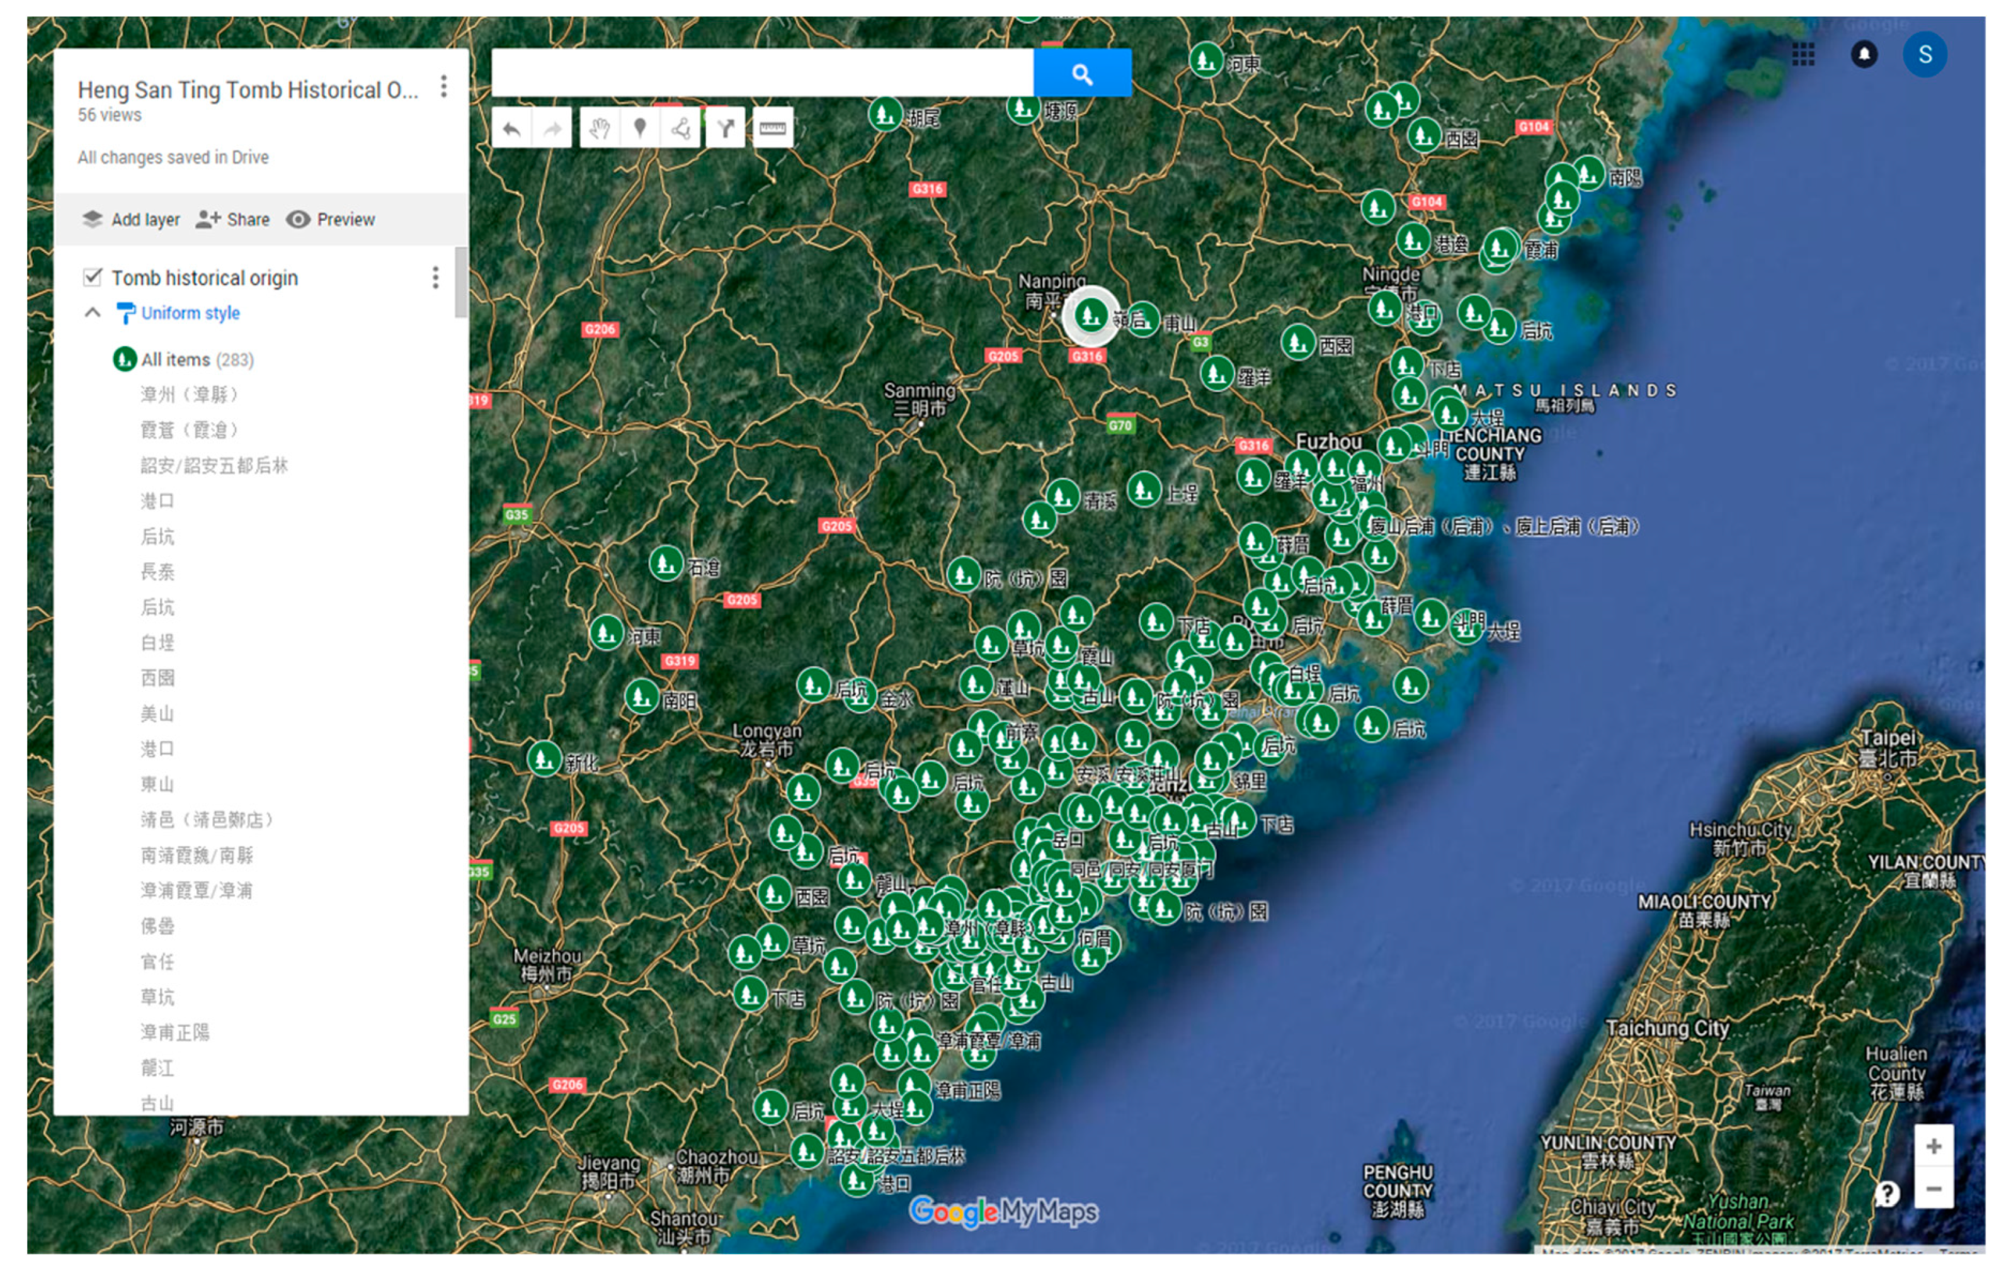The image size is (1994, 1273).
Task: Click the redo arrow in toolbar
Action: (x=552, y=128)
